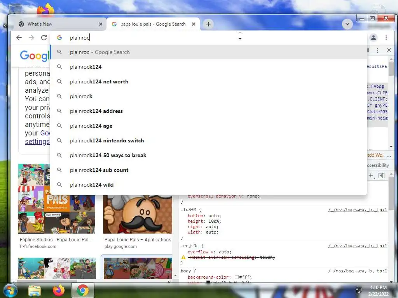Open a new tab with the plus button
398x298 pixels.
[208, 24]
